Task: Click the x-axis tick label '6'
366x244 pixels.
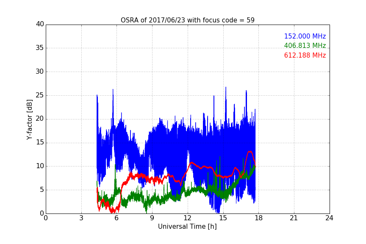Action: click(116, 218)
